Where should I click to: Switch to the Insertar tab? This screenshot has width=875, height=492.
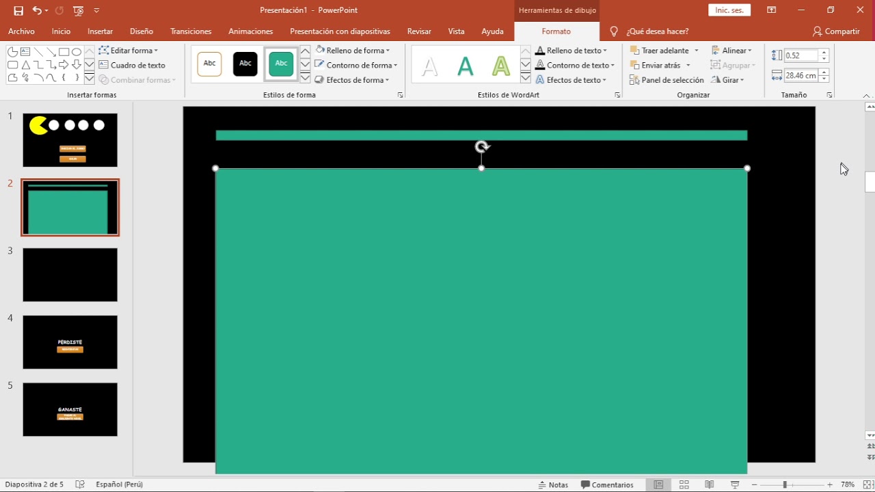(100, 31)
